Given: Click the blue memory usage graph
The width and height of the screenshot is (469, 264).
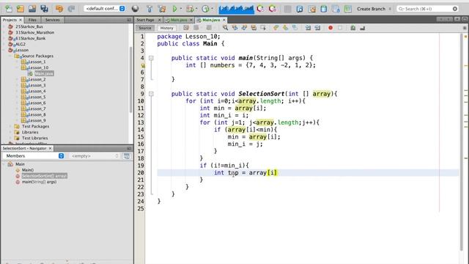Looking at the screenshot, I should [x=236, y=9].
